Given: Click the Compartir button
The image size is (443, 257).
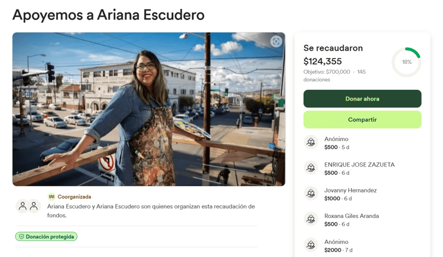Looking at the screenshot, I should point(362,119).
